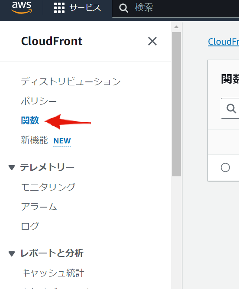The height and width of the screenshot is (289, 239).
Task: Open キャッシュ統計 in sidebar
Action: pyautogui.click(x=52, y=273)
